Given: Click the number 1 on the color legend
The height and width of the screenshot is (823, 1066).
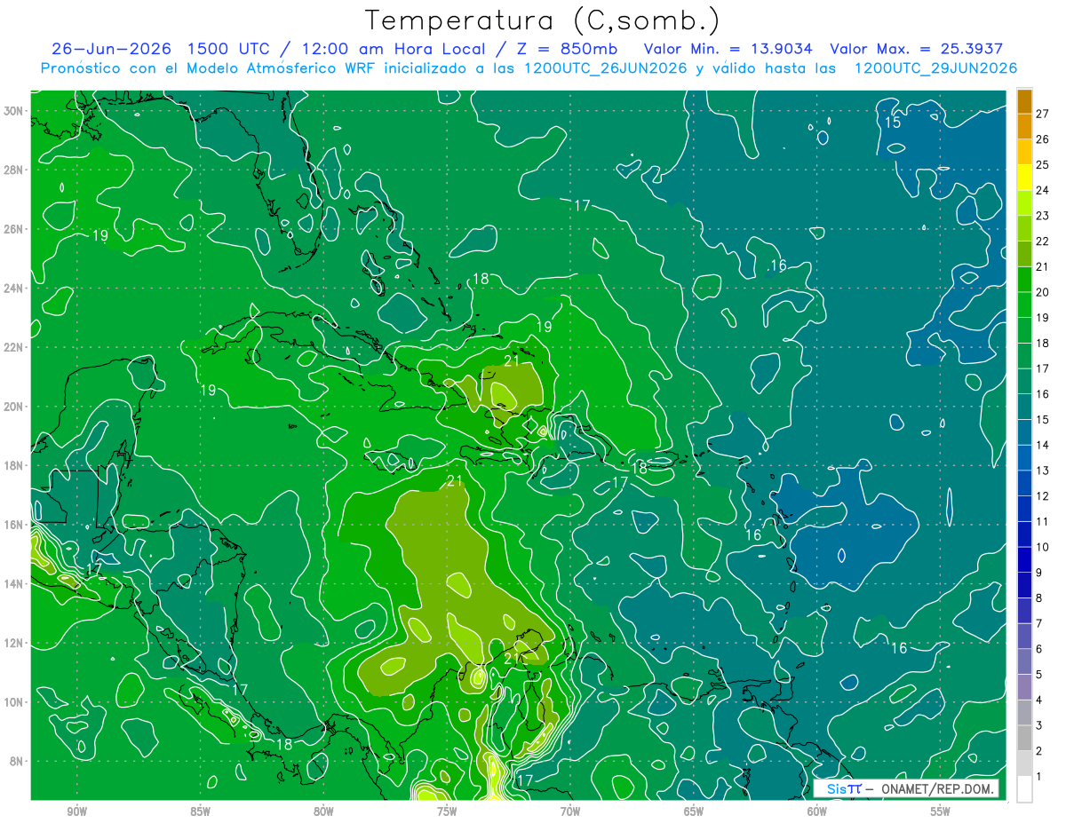Looking at the screenshot, I should point(1039,777).
